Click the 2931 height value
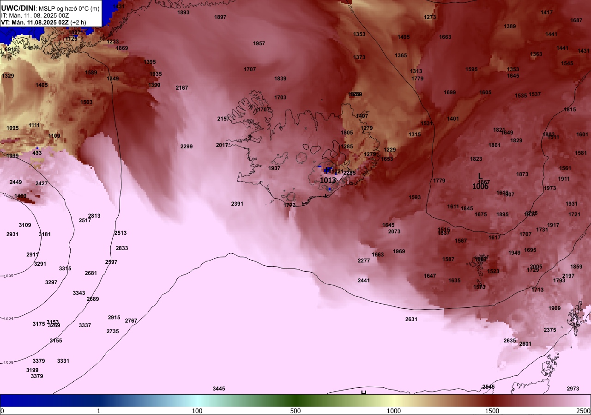The height and width of the screenshot is (415, 591). (x=12, y=234)
